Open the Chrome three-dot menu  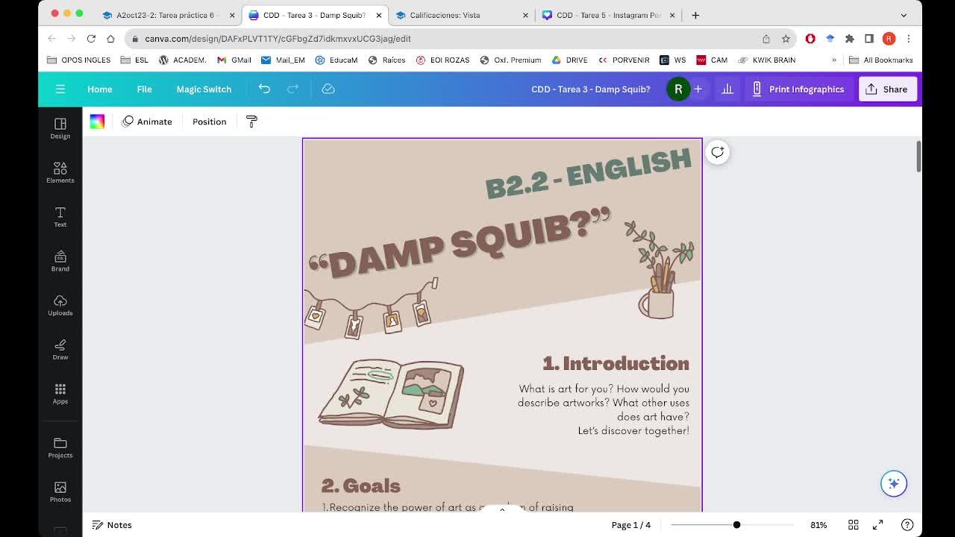tap(909, 39)
